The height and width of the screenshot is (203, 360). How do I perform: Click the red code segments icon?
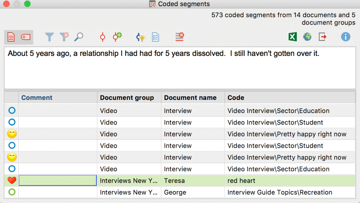[103, 37]
